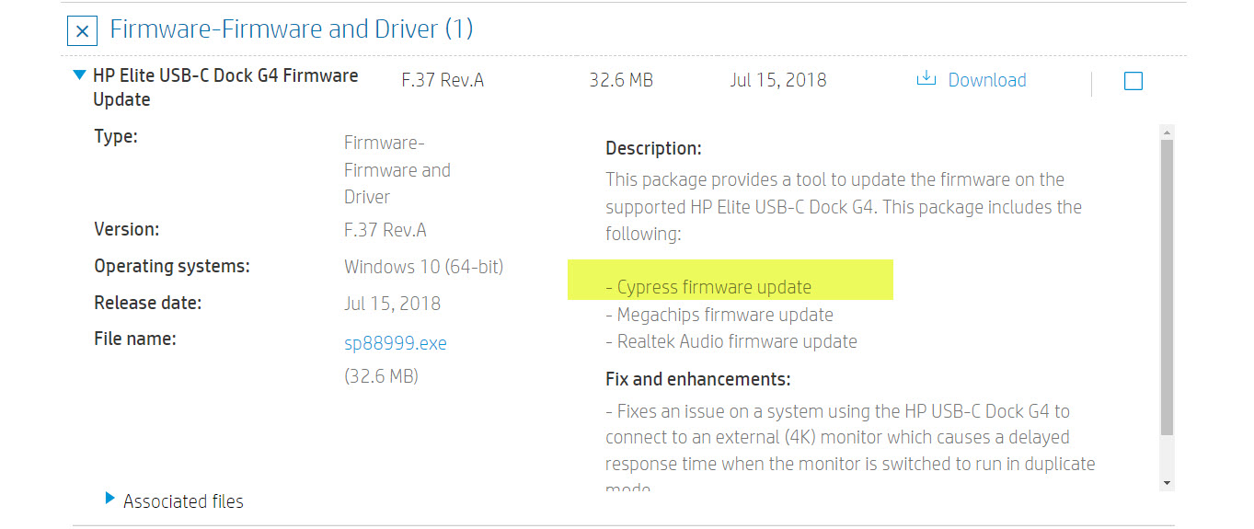Click the description panel scrollbar thumb
Image resolution: width=1254 pixels, height=529 pixels.
(x=1167, y=285)
